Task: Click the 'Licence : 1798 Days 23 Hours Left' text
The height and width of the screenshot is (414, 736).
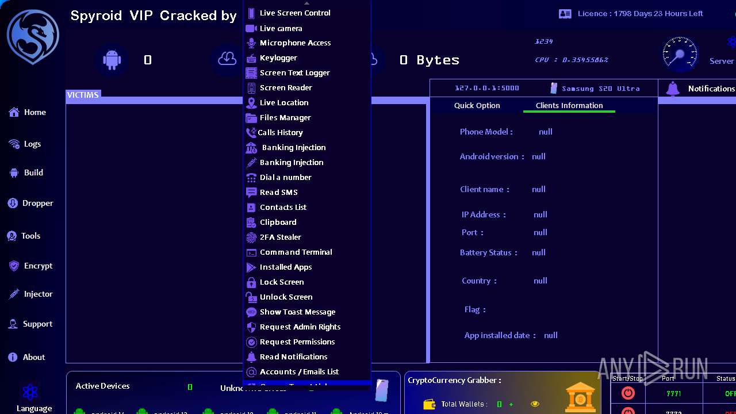Action: (x=640, y=14)
